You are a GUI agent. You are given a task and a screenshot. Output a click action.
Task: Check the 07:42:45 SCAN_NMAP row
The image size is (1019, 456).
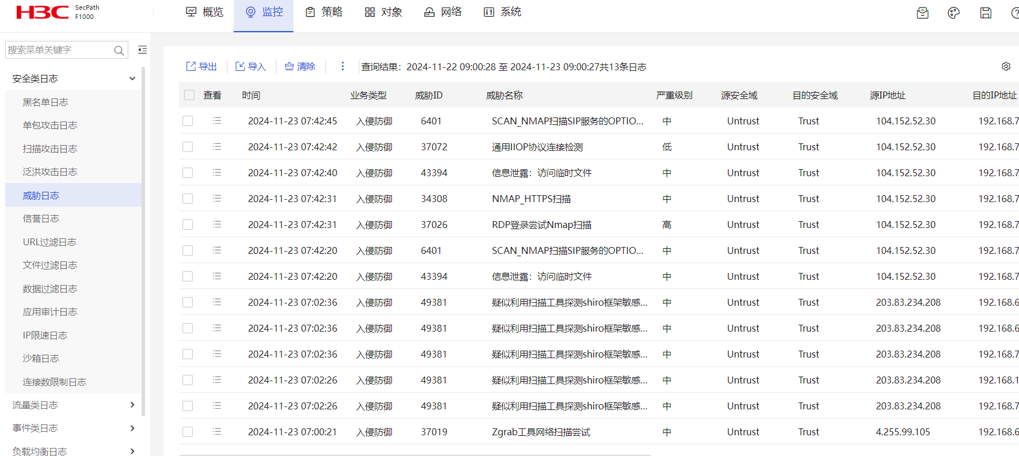188,121
